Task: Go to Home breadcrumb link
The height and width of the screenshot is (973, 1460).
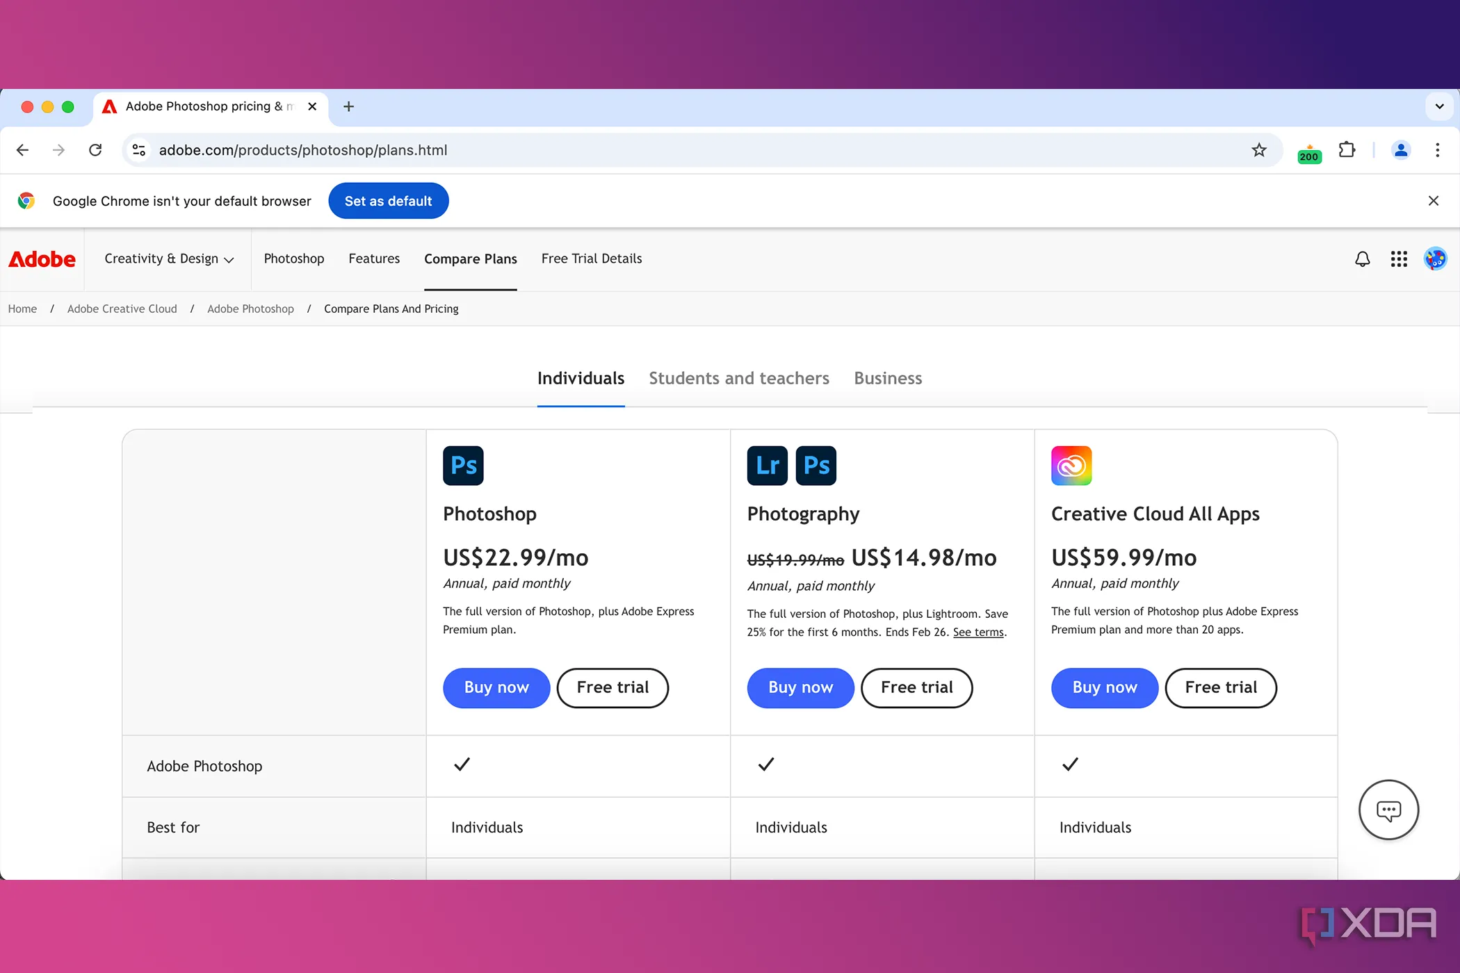Action: pyautogui.click(x=22, y=309)
